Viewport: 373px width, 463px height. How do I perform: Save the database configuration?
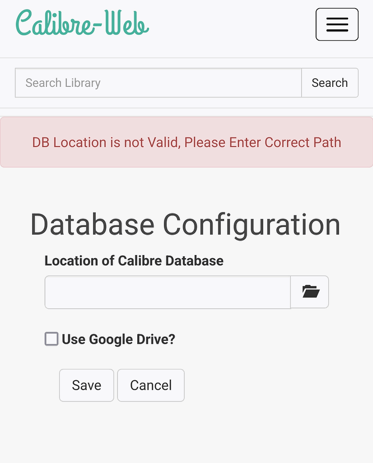click(x=86, y=385)
